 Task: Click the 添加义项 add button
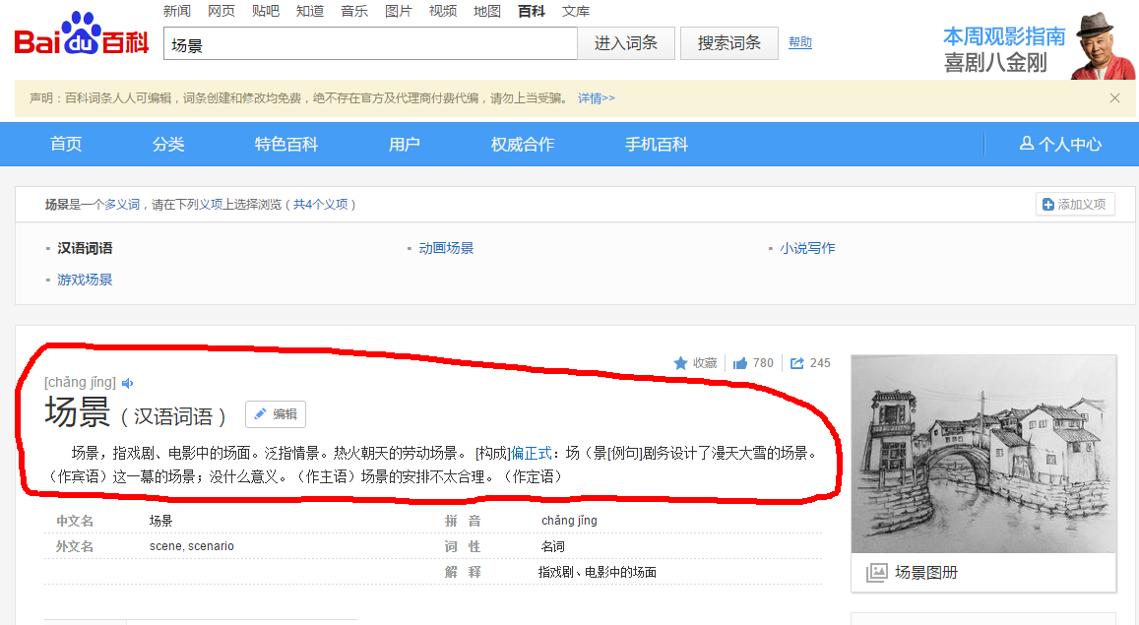1075,205
